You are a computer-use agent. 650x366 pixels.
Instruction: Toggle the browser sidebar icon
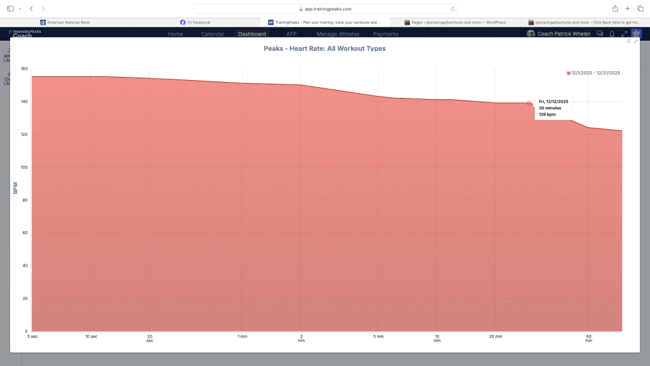pyautogui.click(x=9, y=9)
